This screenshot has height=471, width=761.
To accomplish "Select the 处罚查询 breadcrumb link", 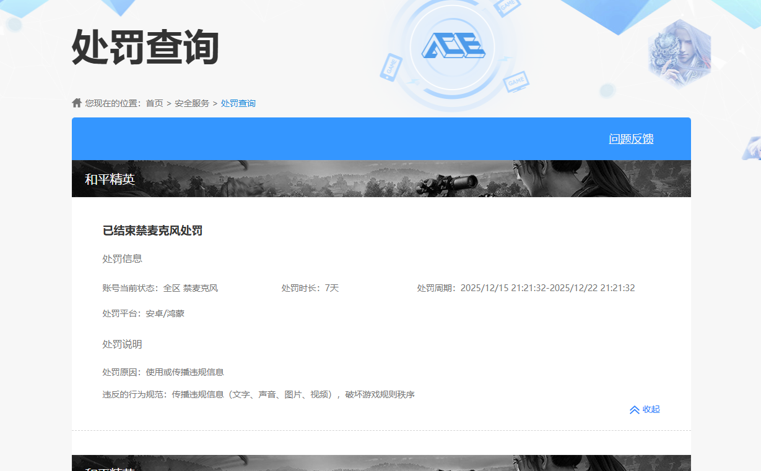I will [x=238, y=103].
